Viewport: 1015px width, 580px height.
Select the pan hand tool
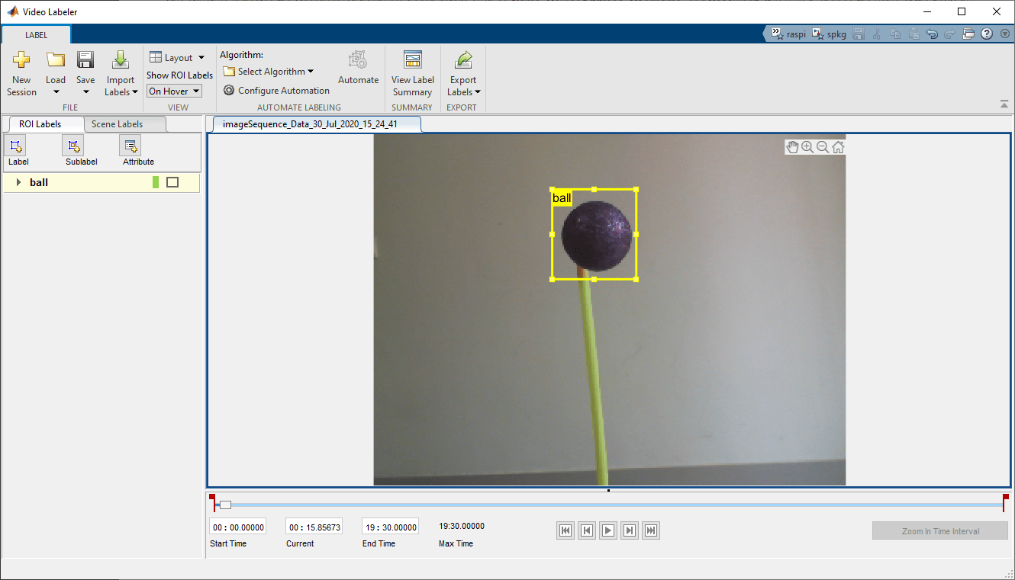point(792,147)
